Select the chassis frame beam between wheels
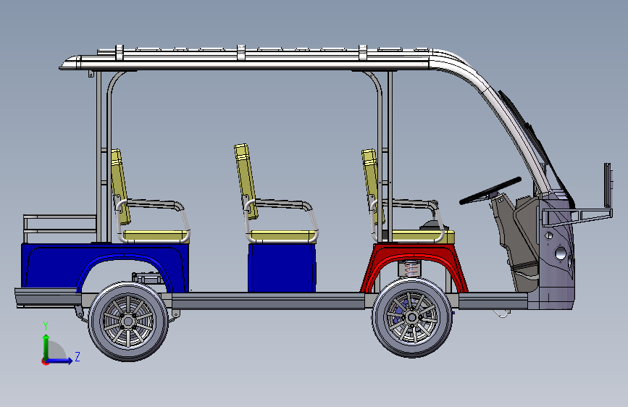The height and width of the screenshot is (407, 628). coord(267,301)
